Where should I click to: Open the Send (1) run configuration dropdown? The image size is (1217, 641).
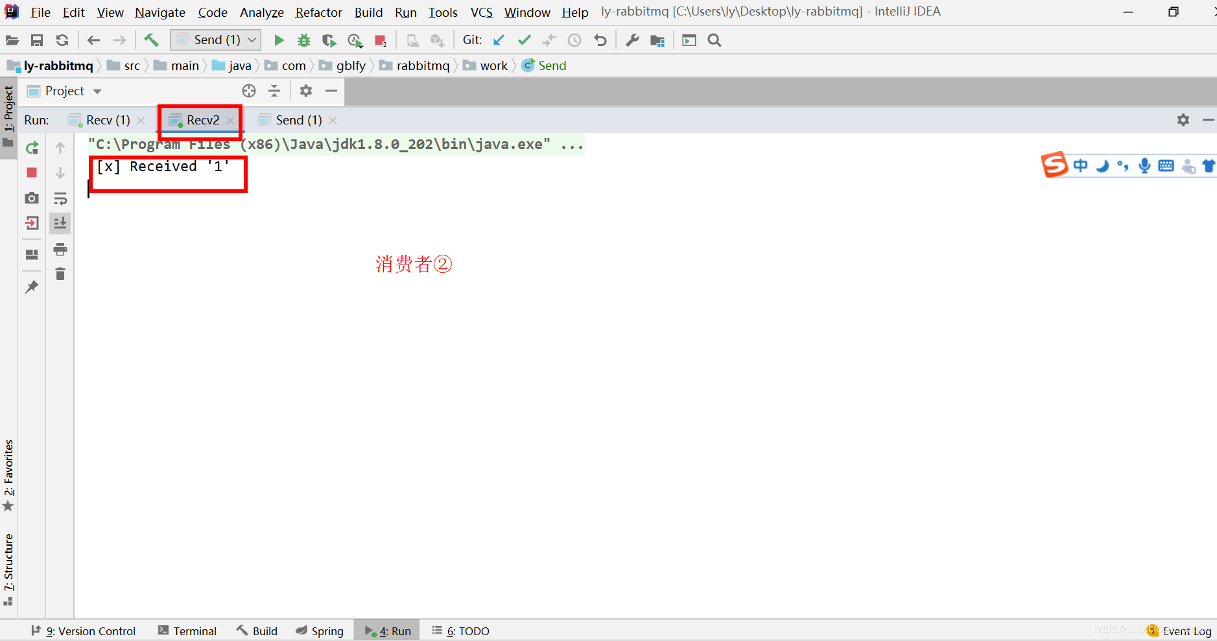(x=216, y=40)
